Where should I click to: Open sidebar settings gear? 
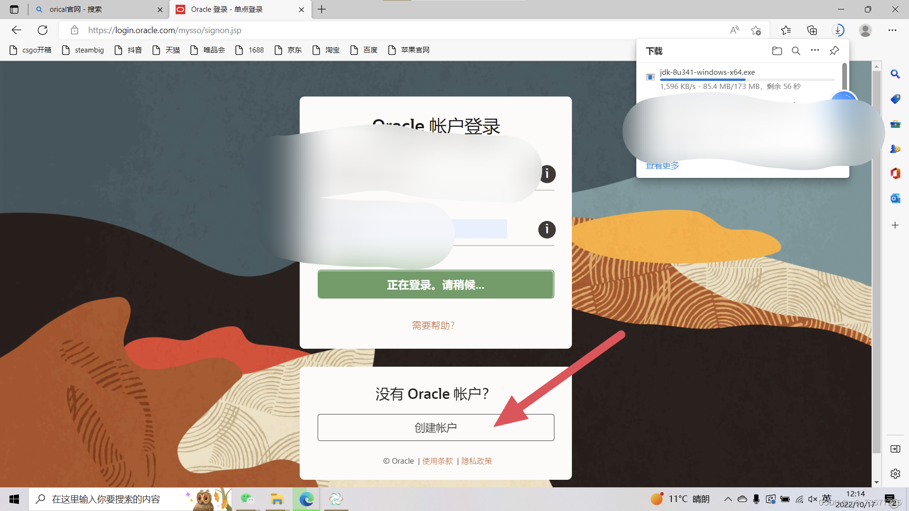tap(895, 474)
